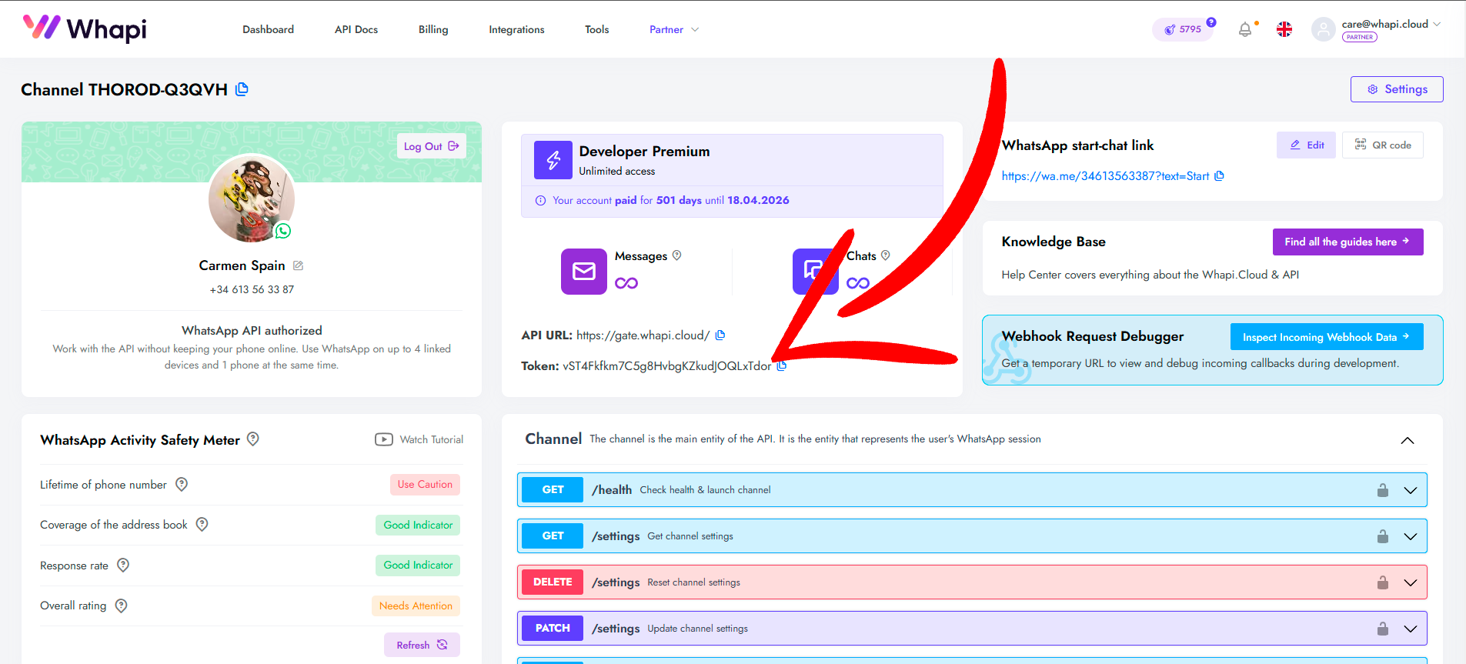Log Out of the WhatsApp channel
Viewport: 1466px width, 664px height.
pos(431,146)
